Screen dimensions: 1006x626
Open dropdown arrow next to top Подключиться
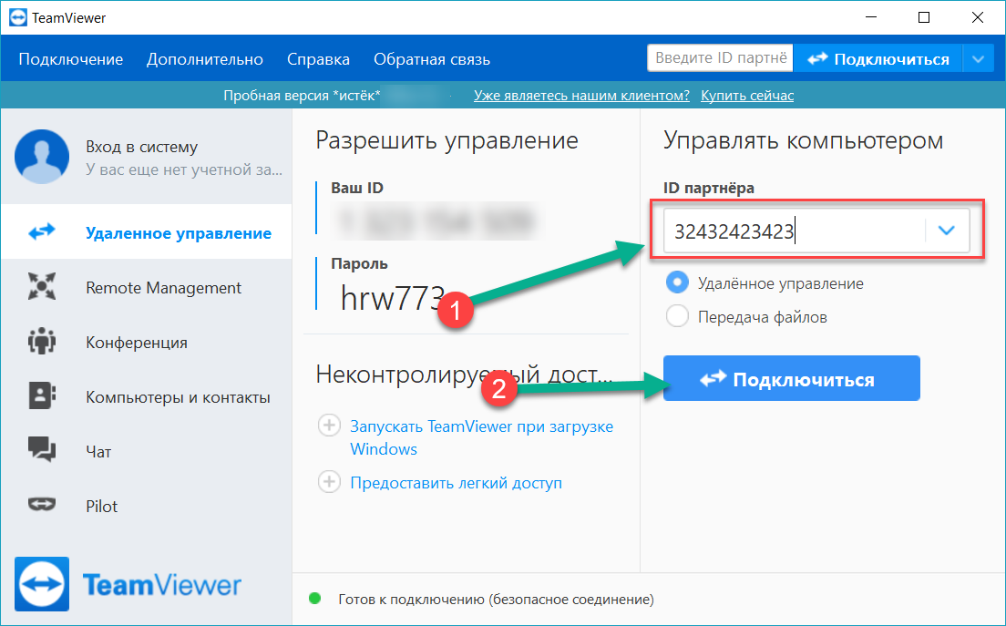point(978,59)
